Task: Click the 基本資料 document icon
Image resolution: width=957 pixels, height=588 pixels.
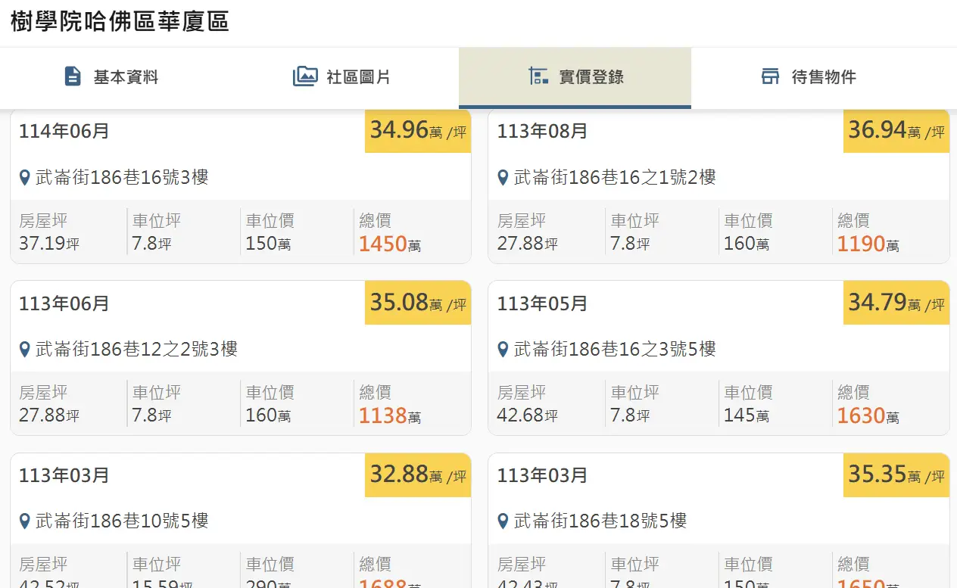Action: [x=73, y=76]
